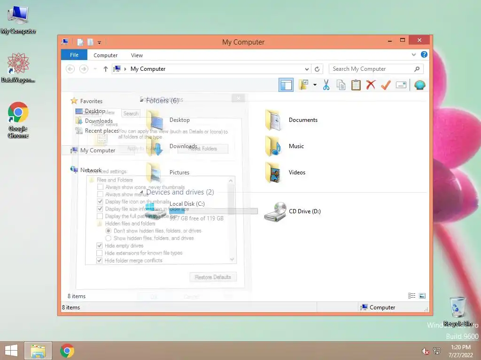This screenshot has width=481, height=360.
Task: Select the Pictures folder
Action: [167, 172]
